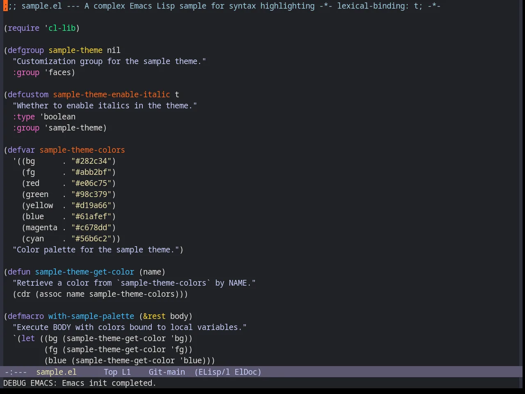This screenshot has width=525, height=394.
Task: Click ELisp/l major mode indicator
Action: [214, 372]
